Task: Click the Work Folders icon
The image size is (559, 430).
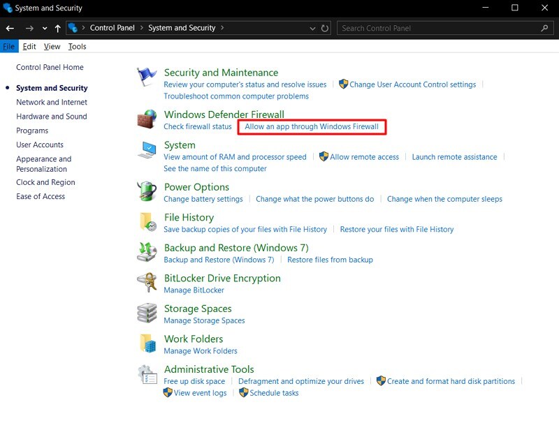Action: pyautogui.click(x=147, y=343)
